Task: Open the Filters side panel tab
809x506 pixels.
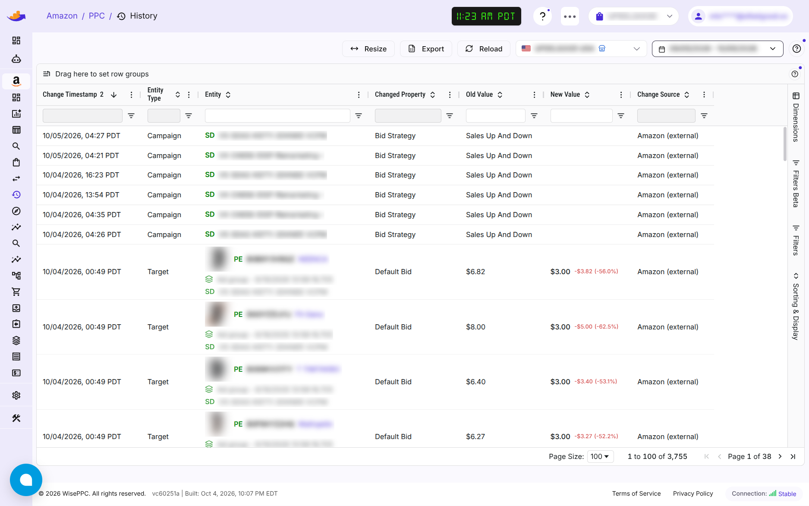Action: click(796, 240)
